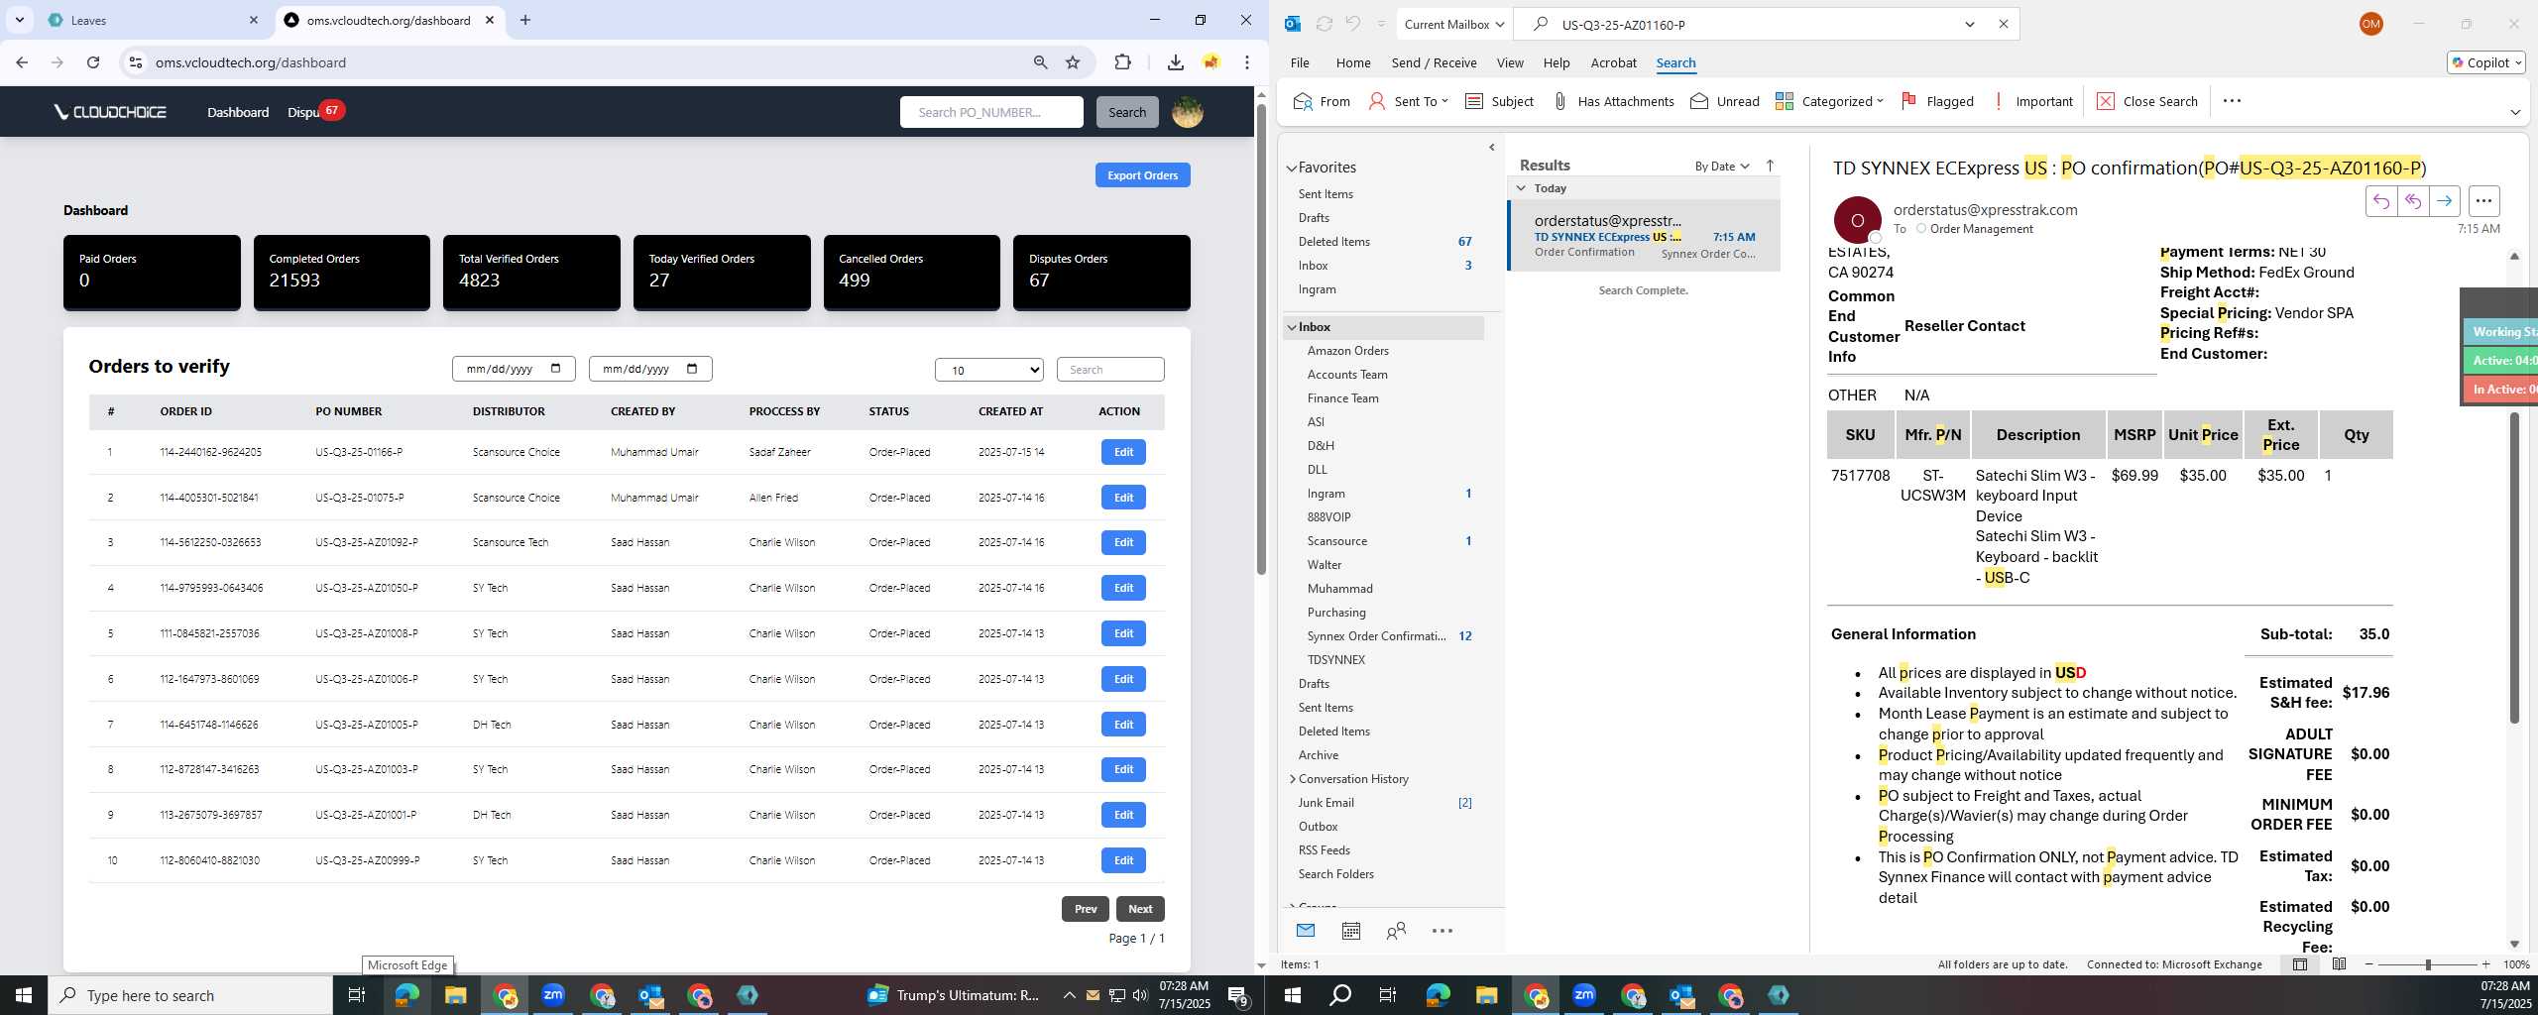Screen dimensions: 2538x1015
Task: Open Copilot button in Outlook
Action: click(2485, 62)
